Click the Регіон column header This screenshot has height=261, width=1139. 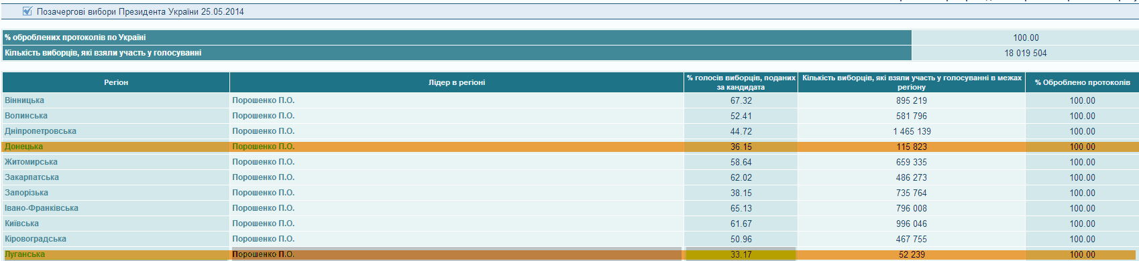(116, 82)
